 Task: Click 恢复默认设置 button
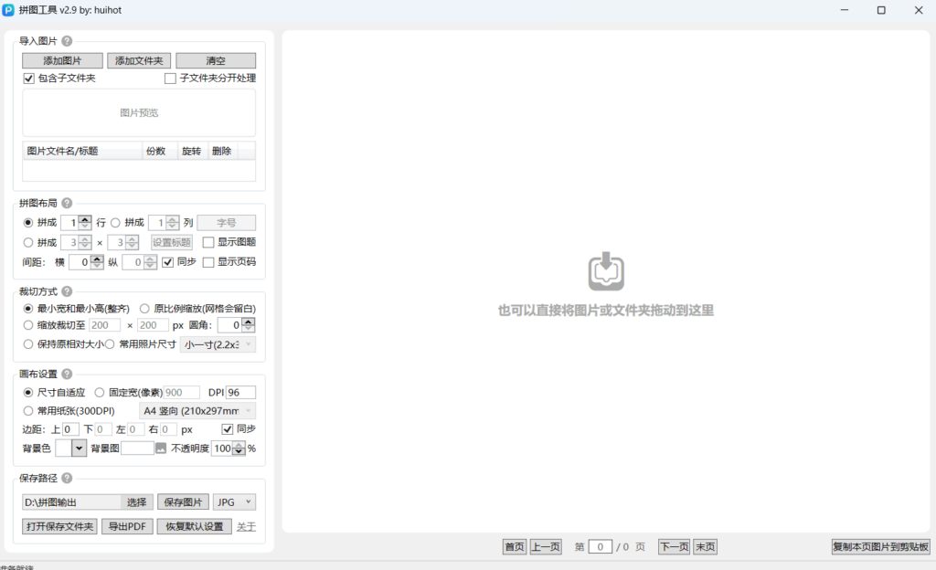pos(195,526)
